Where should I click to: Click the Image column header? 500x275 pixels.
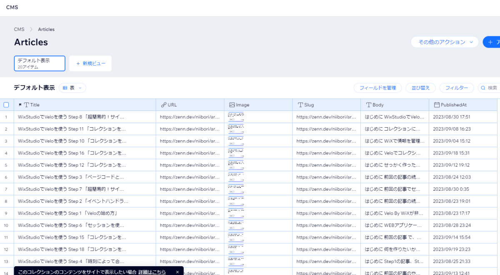(x=258, y=105)
